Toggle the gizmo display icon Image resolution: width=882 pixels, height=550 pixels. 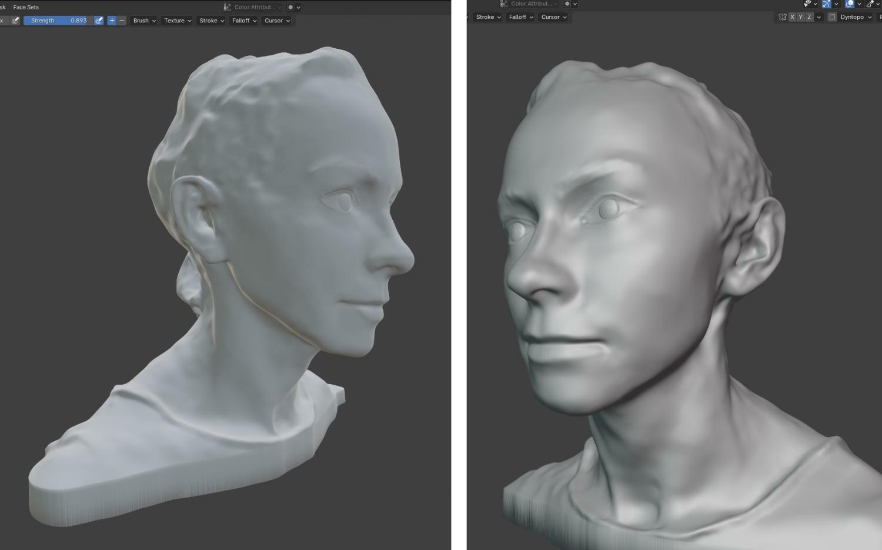pyautogui.click(x=826, y=4)
